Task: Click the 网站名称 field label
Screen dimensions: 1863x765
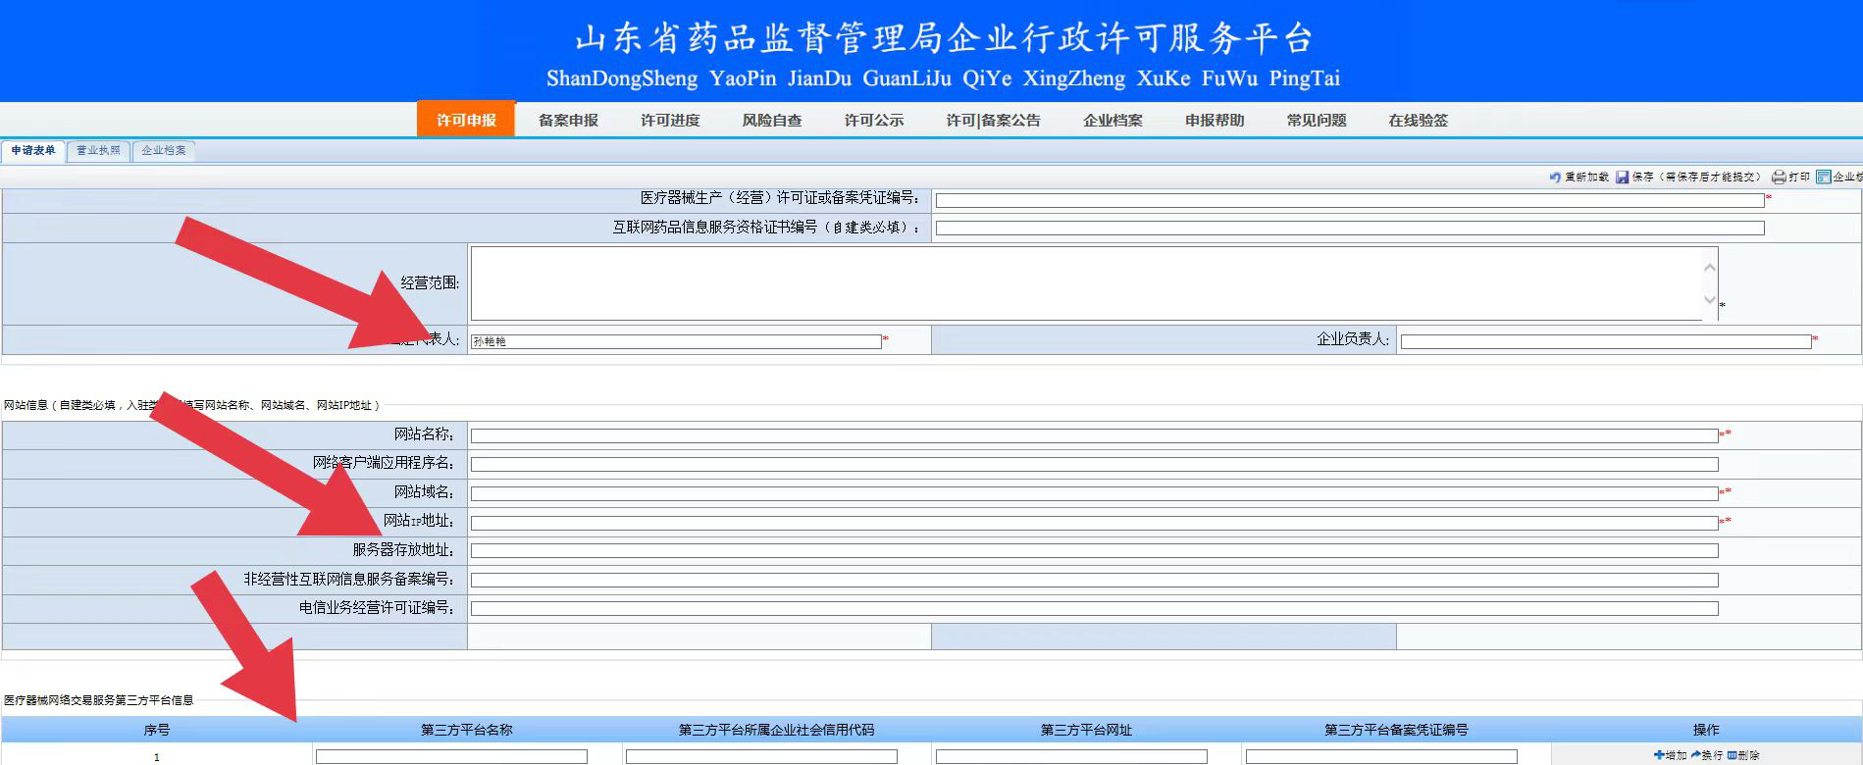Action: 424,433
